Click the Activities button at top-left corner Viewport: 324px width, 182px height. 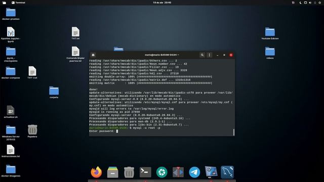(x=4, y=3)
